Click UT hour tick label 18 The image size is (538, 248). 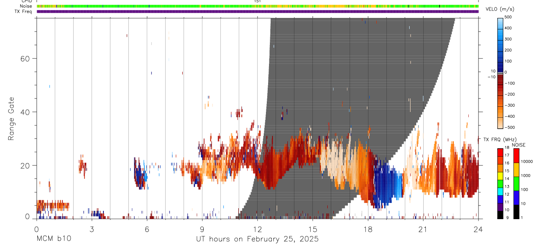tap(368, 229)
